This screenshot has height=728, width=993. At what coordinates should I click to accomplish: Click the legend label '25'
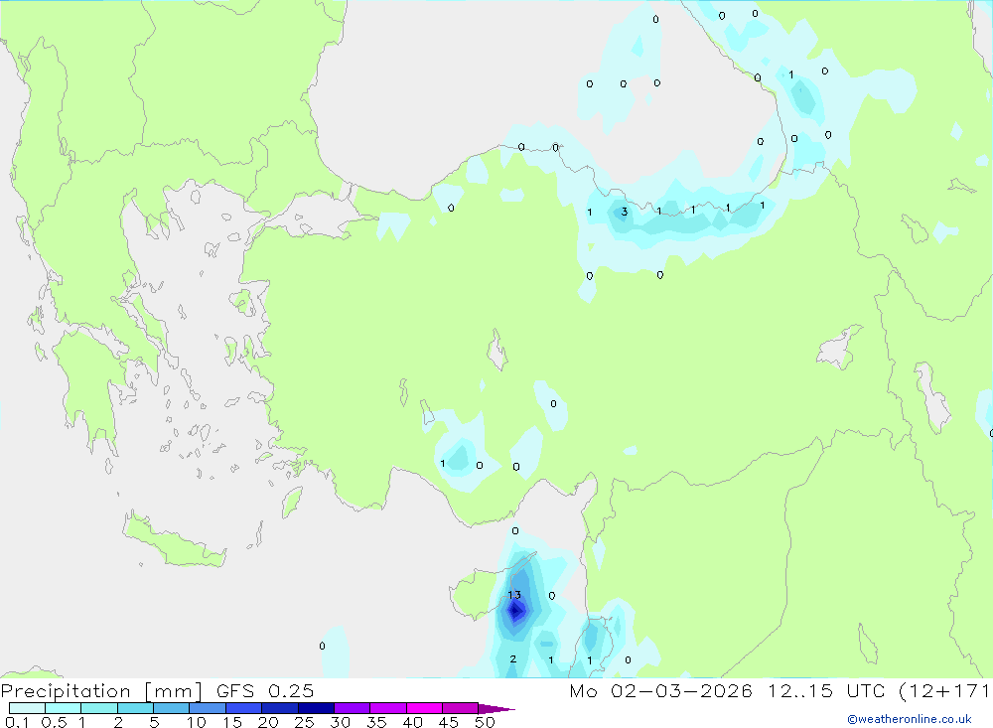(x=305, y=722)
